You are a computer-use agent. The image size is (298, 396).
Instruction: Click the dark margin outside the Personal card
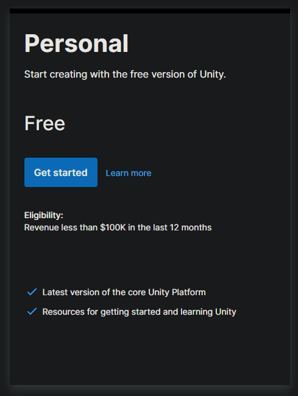click(4, 198)
